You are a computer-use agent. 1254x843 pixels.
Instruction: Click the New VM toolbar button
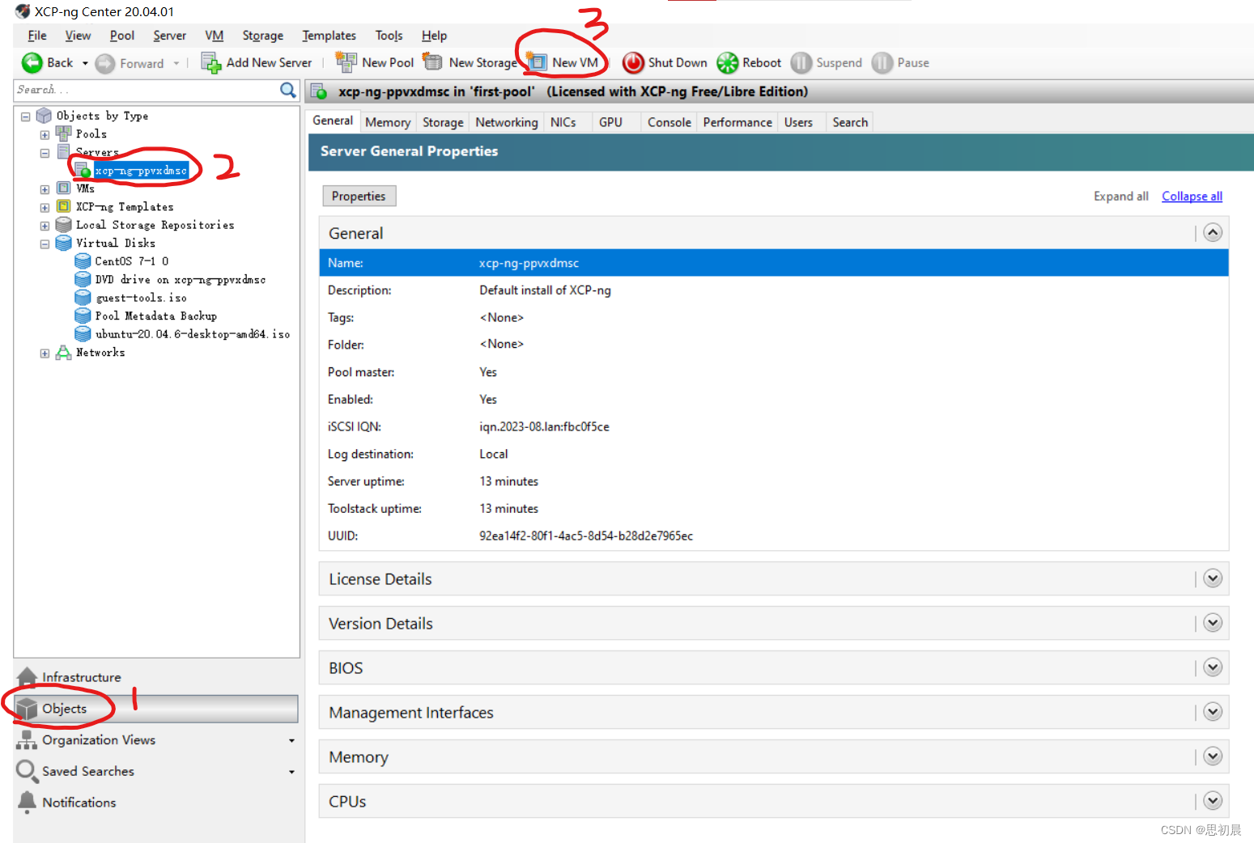(x=563, y=62)
